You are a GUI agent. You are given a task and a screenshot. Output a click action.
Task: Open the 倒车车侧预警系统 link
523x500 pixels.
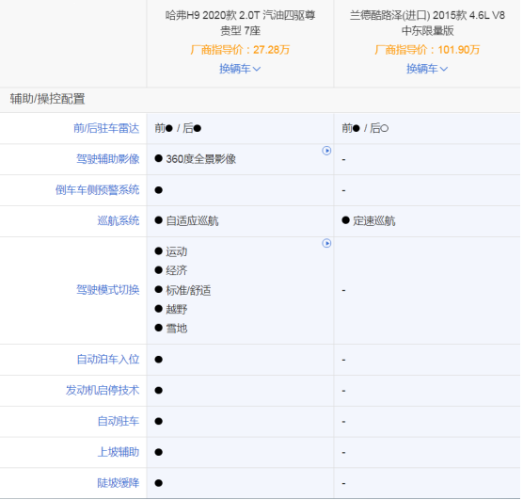coord(98,190)
